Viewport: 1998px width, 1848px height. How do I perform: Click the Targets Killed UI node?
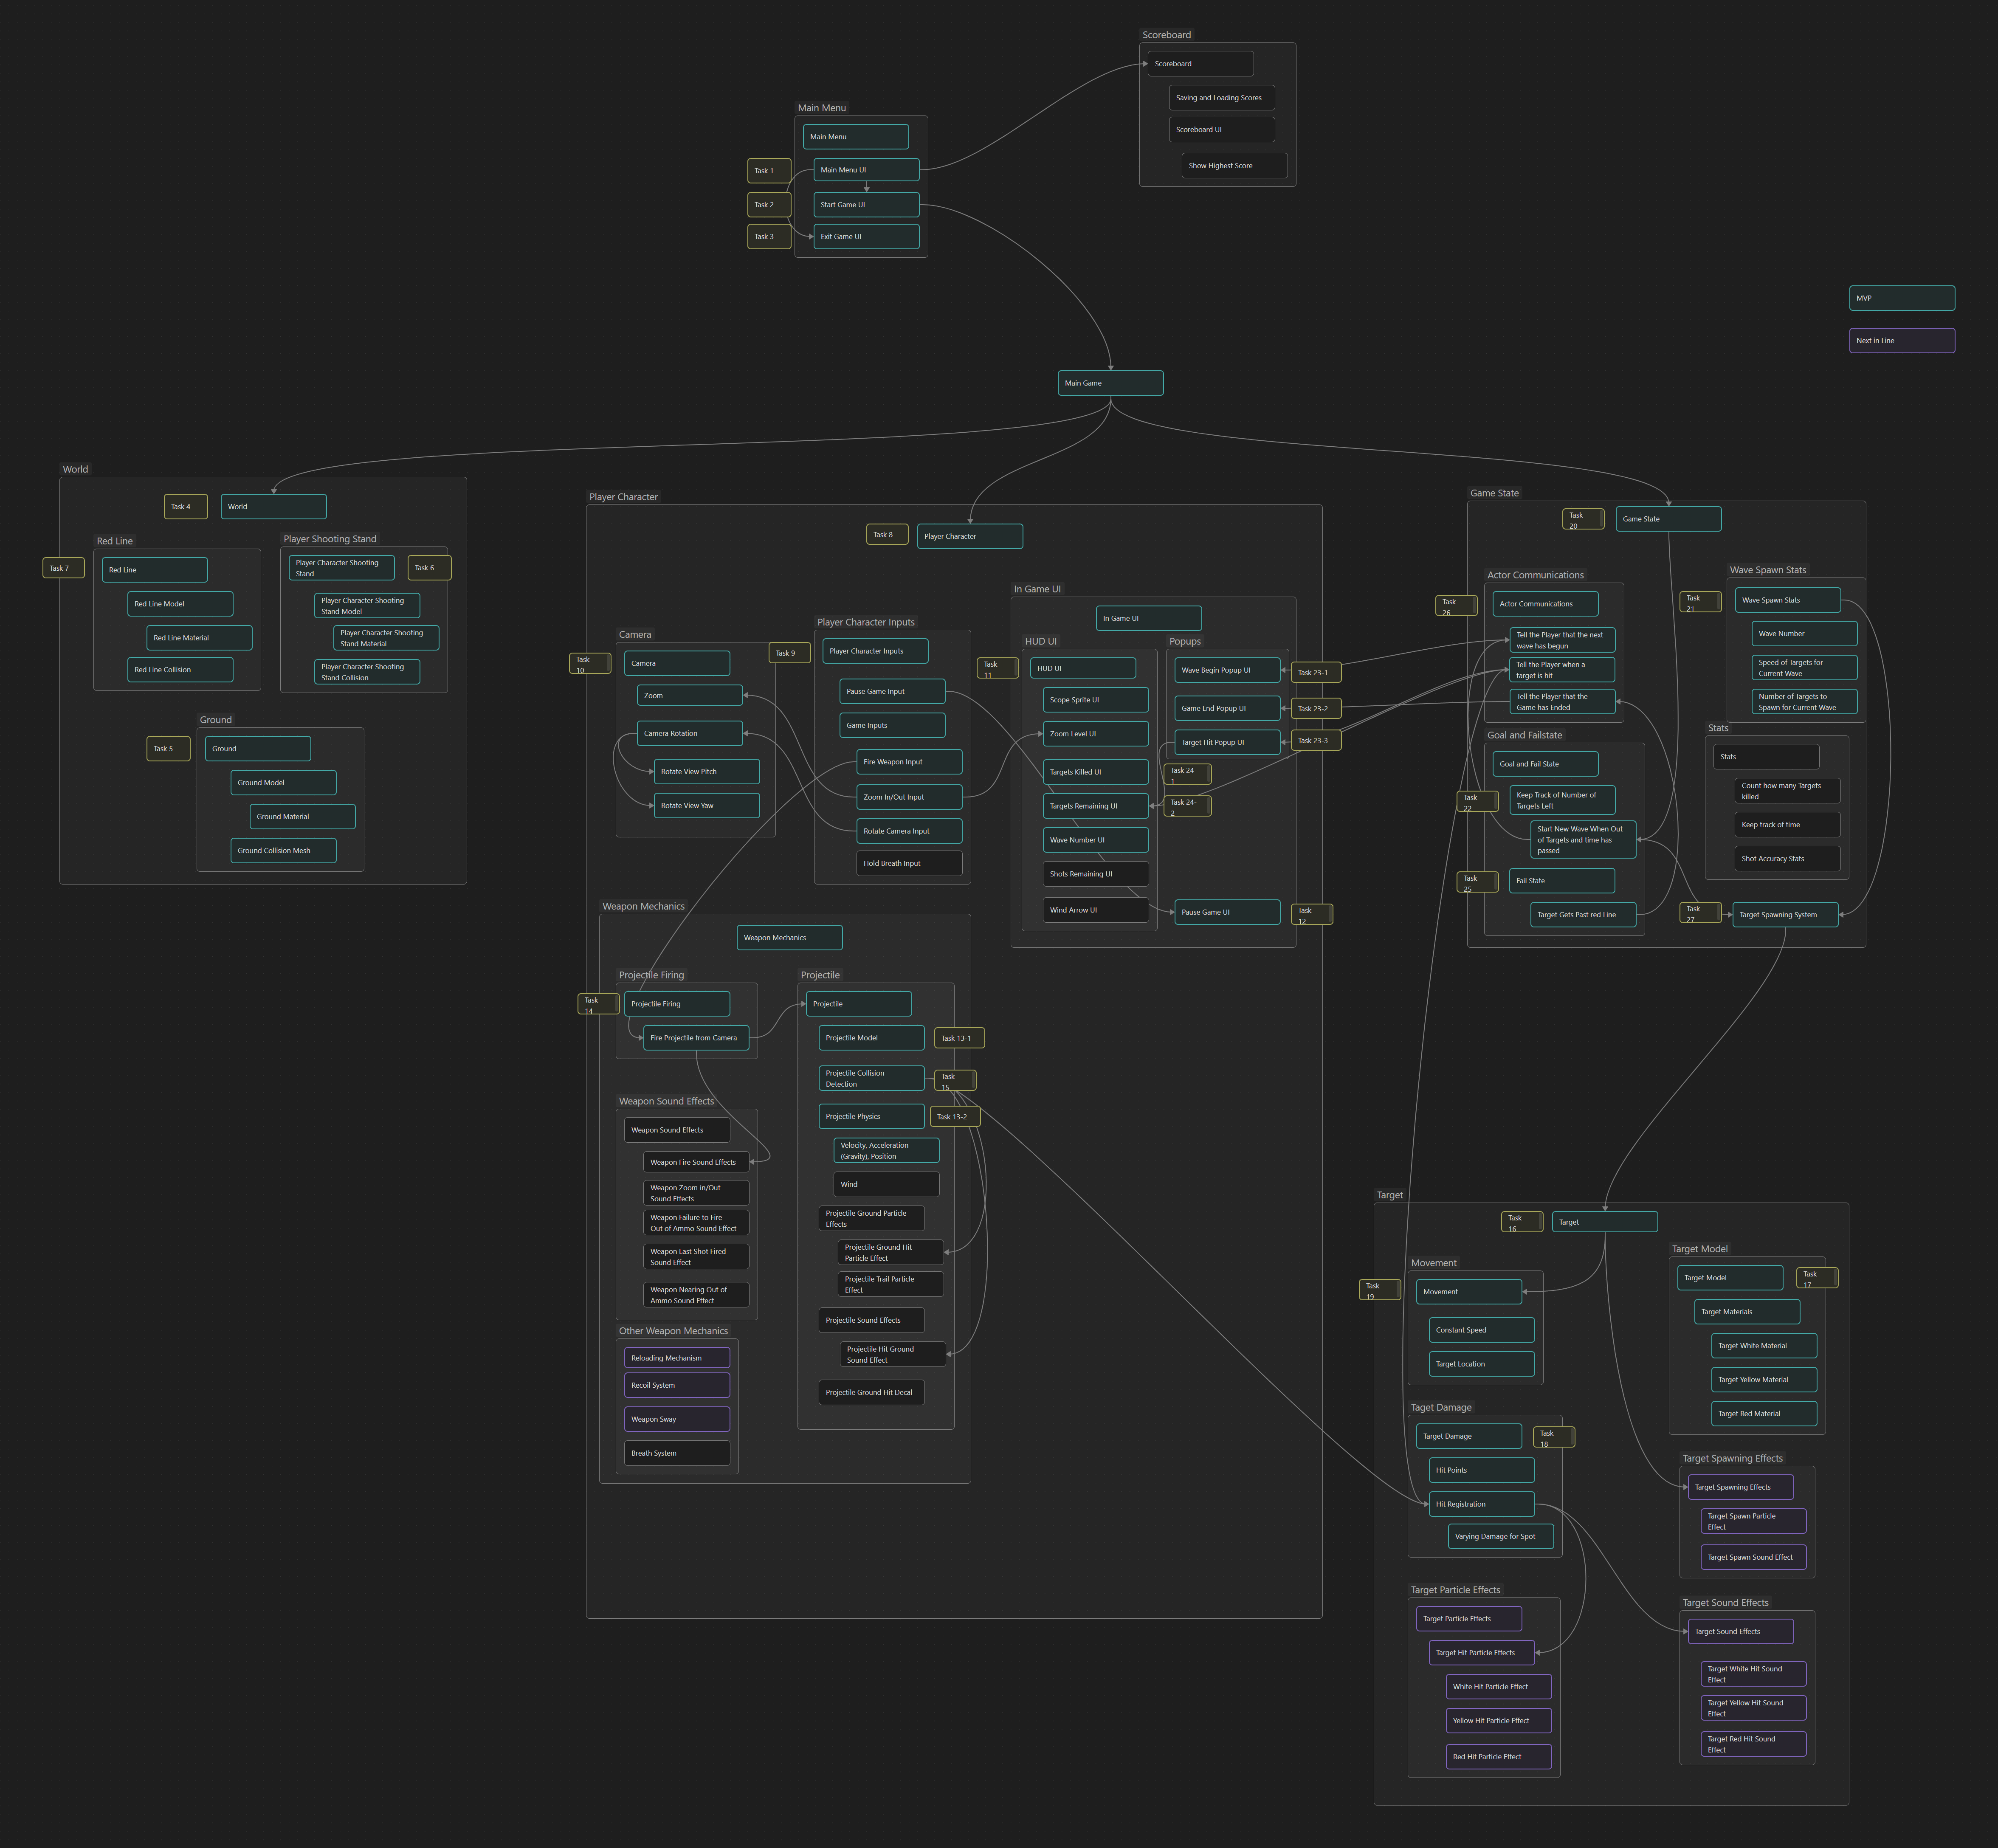click(1096, 772)
